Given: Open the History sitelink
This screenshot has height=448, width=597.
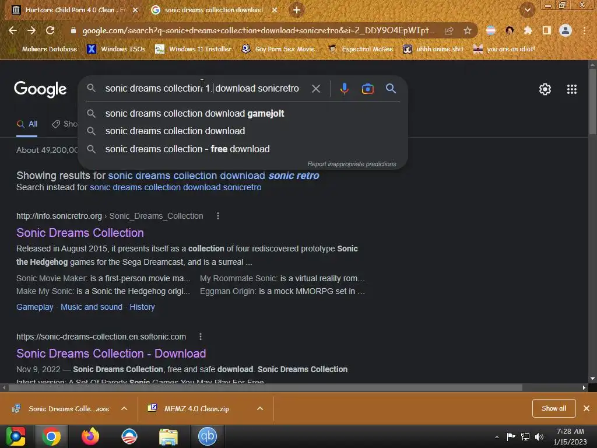Looking at the screenshot, I should [142, 307].
